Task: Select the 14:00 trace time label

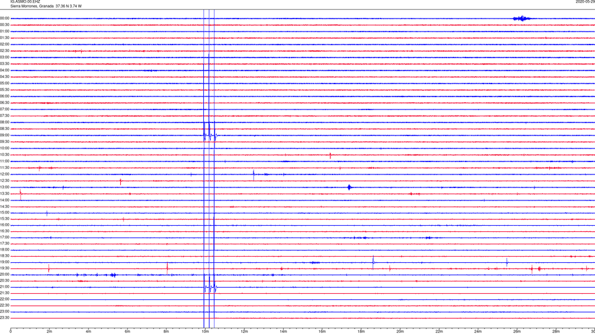Action: tap(5, 200)
